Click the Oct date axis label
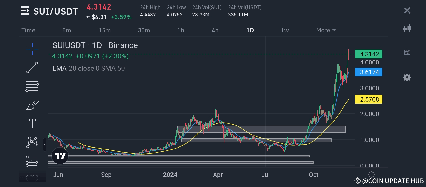 click(314, 175)
